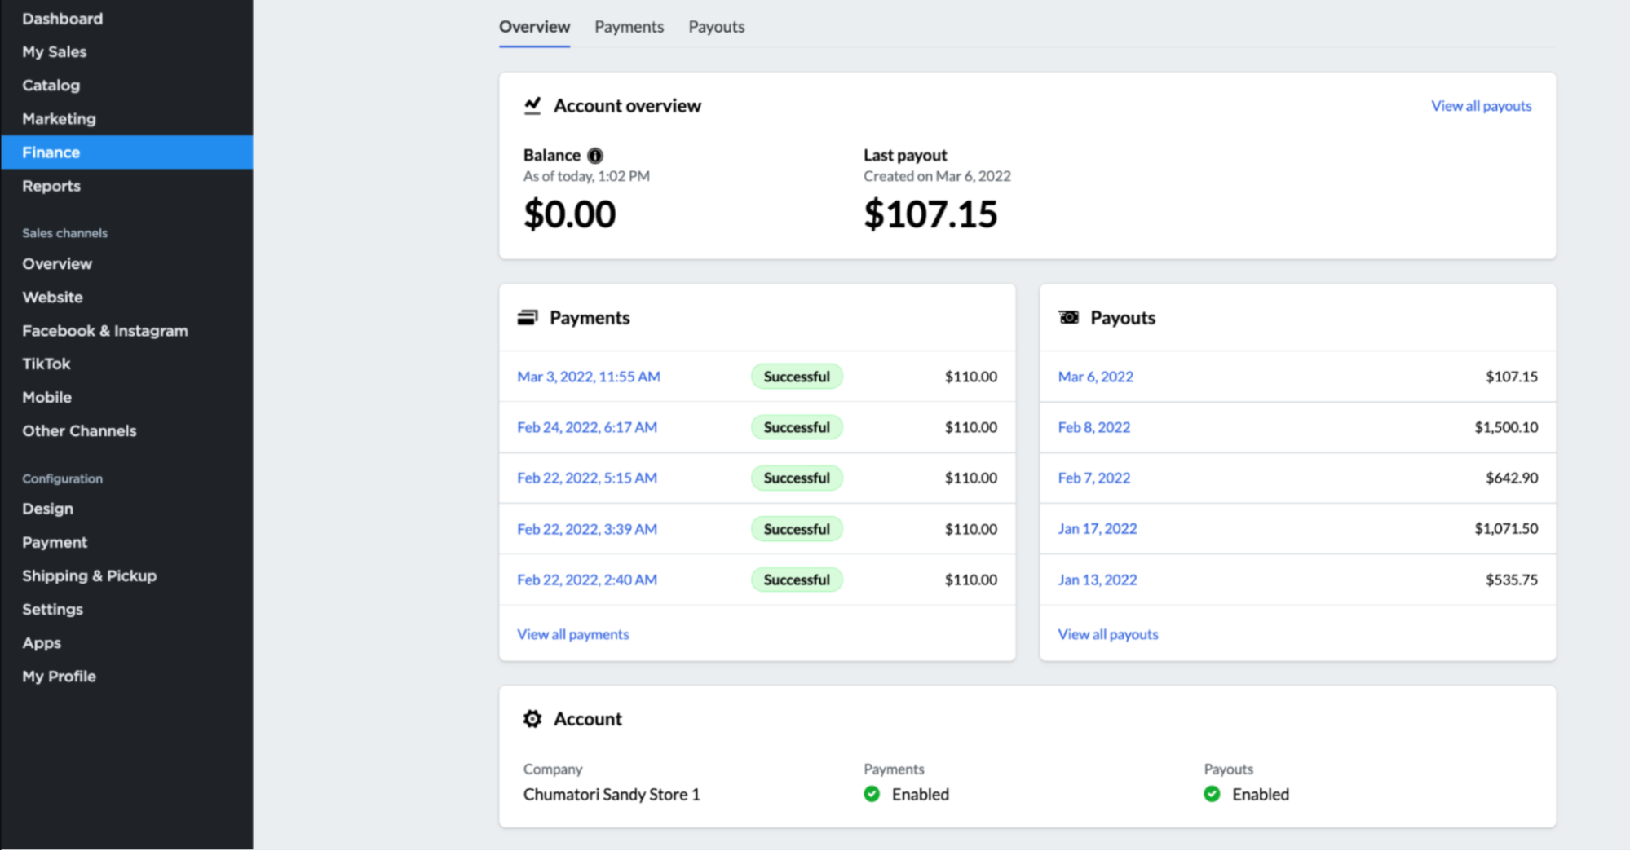
Task: Open Reports from the sidebar
Action: 51,185
